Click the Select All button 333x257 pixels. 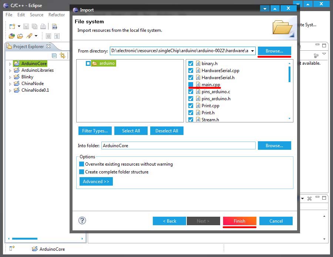click(131, 131)
